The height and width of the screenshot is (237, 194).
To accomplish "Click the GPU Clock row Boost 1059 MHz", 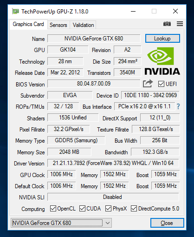I will tap(166, 174).
